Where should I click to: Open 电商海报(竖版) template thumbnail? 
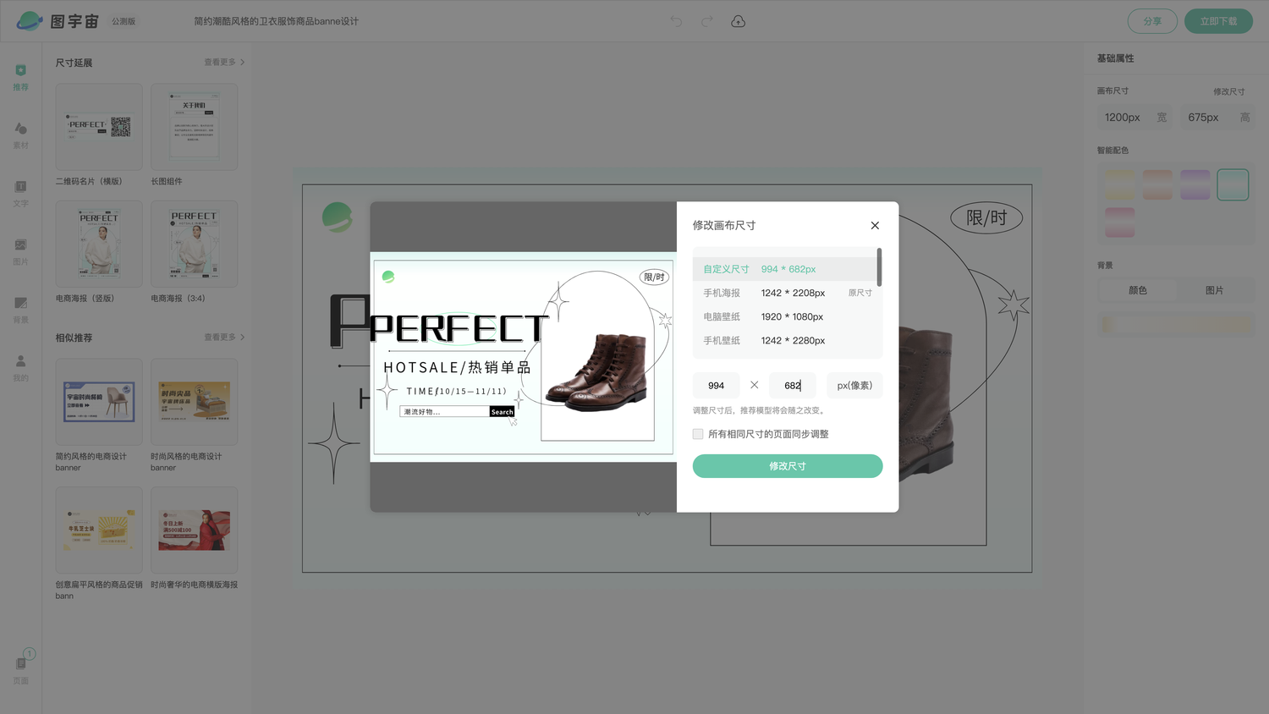coord(99,244)
